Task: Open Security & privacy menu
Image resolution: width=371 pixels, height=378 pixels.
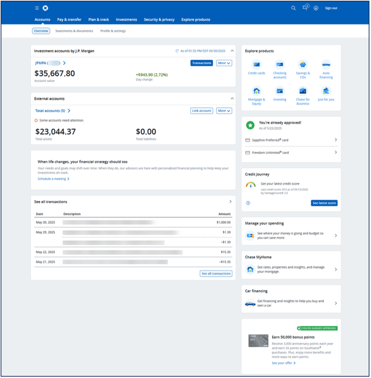Action: [160, 20]
